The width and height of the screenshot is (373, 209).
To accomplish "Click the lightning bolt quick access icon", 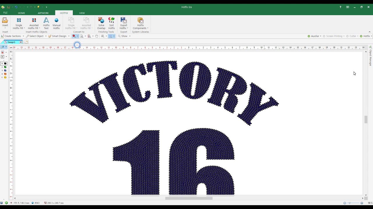I will 38,7.
